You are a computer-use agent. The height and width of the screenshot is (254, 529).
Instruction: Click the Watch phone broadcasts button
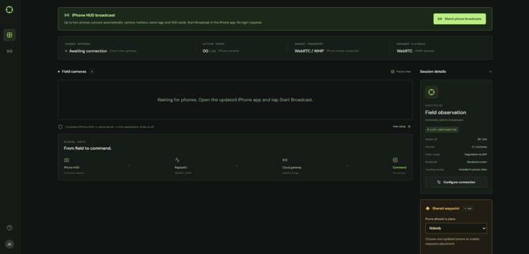pos(459,19)
